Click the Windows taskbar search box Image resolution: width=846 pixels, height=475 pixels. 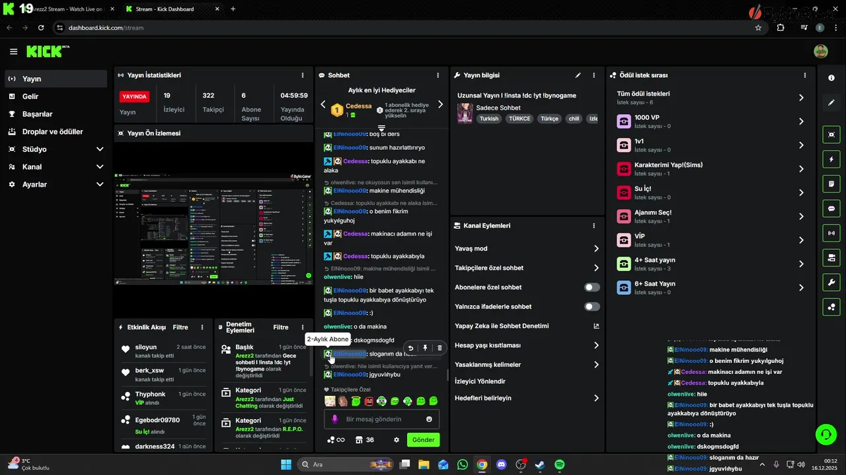(344, 464)
